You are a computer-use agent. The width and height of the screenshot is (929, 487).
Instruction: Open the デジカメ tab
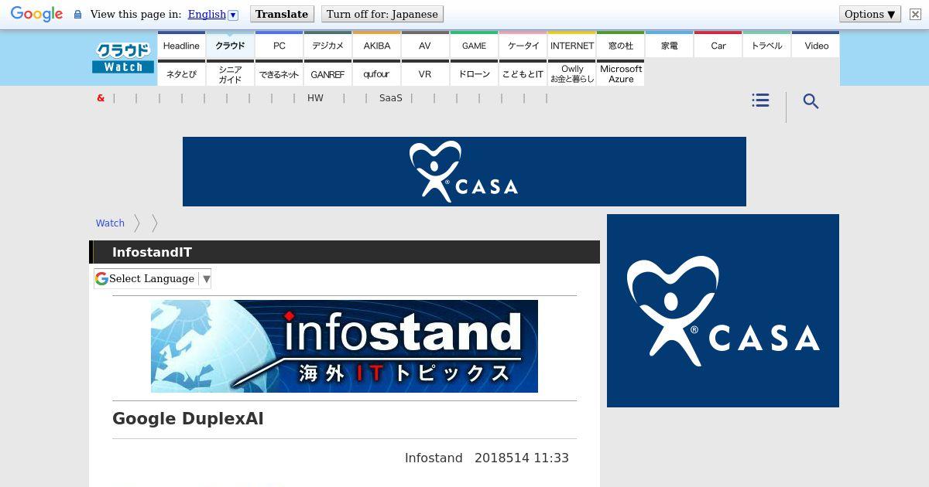328,46
